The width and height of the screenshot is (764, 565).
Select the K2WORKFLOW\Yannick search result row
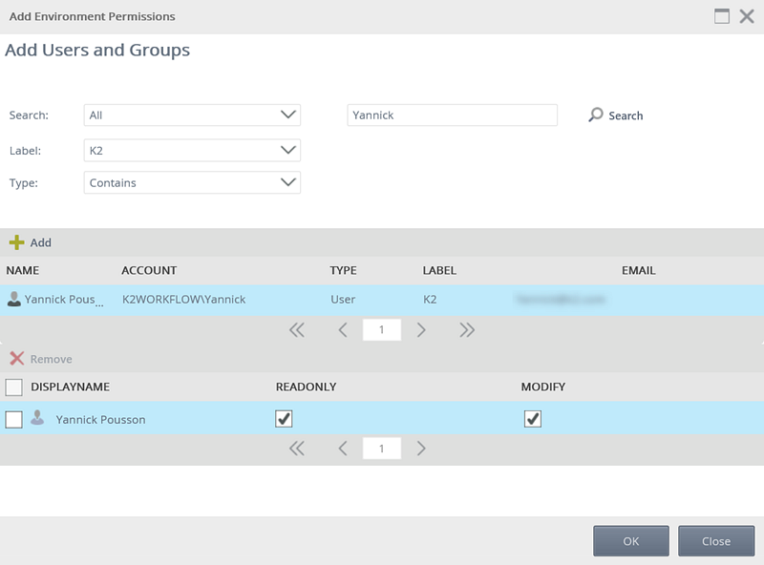pos(183,299)
